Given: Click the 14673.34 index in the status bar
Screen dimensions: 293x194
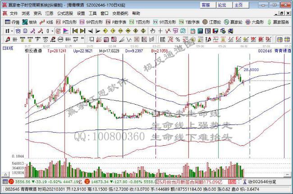Looking at the screenshot, I should click(99, 182).
